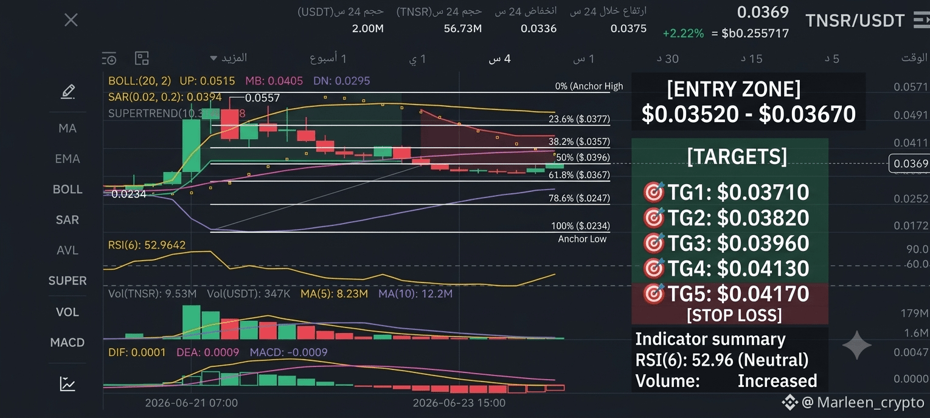The image size is (930, 418).
Task: Toggle the MACD indicator
Action: [x=68, y=343]
